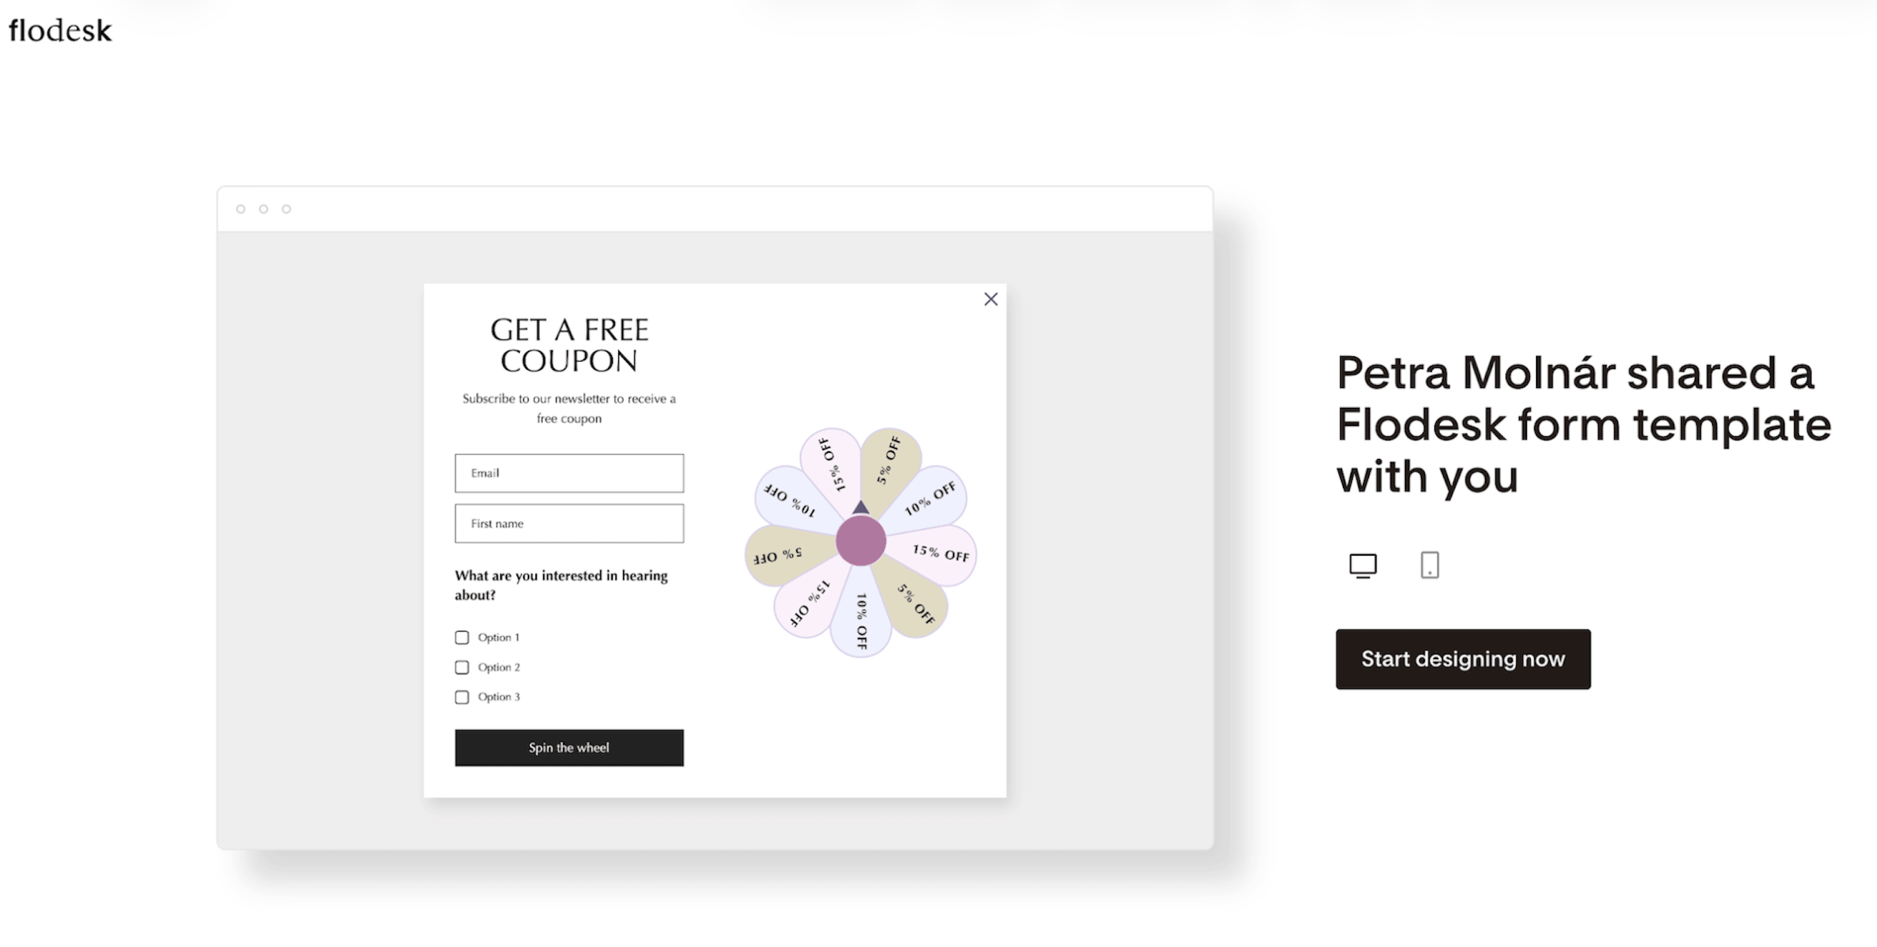Click into the First name field
The width and height of the screenshot is (1877, 947).
point(569,523)
